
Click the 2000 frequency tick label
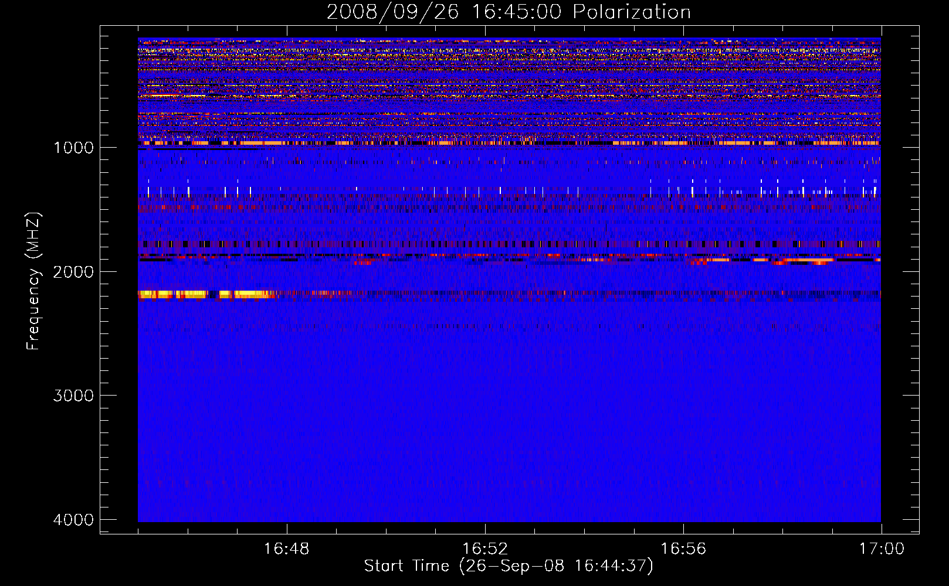pos(74,272)
